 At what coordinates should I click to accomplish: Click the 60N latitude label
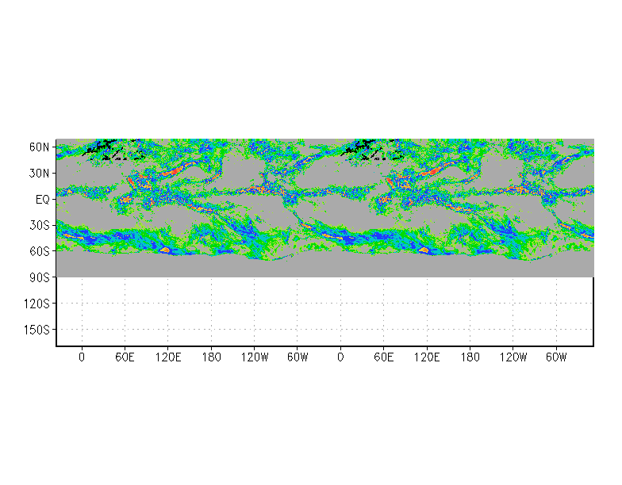[x=39, y=147]
